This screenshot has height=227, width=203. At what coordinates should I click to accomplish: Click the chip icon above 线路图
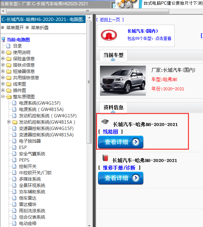click(x=105, y=122)
